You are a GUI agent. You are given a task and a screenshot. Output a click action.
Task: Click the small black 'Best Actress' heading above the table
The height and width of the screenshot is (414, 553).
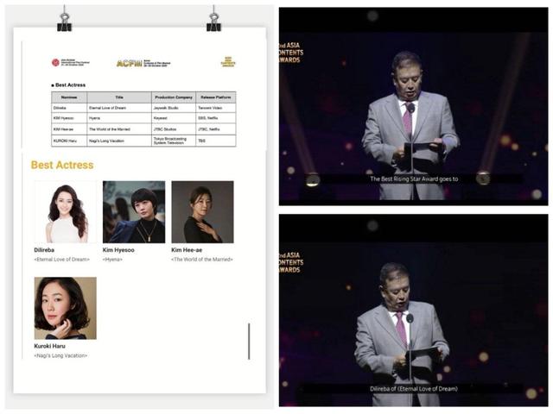coord(68,85)
